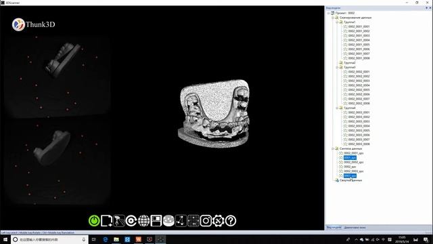Select 0002_apc synthesis item
Viewport: 433px width, 244px height.
click(x=350, y=167)
